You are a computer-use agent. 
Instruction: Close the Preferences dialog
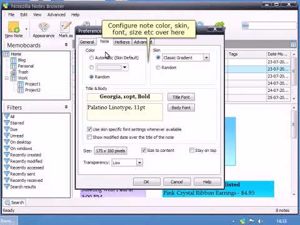[215, 29]
